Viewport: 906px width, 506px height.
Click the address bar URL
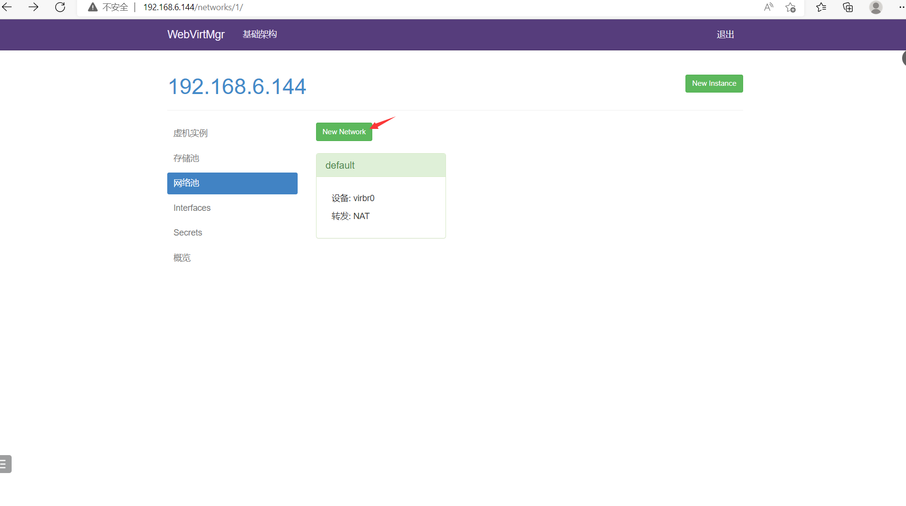click(193, 7)
